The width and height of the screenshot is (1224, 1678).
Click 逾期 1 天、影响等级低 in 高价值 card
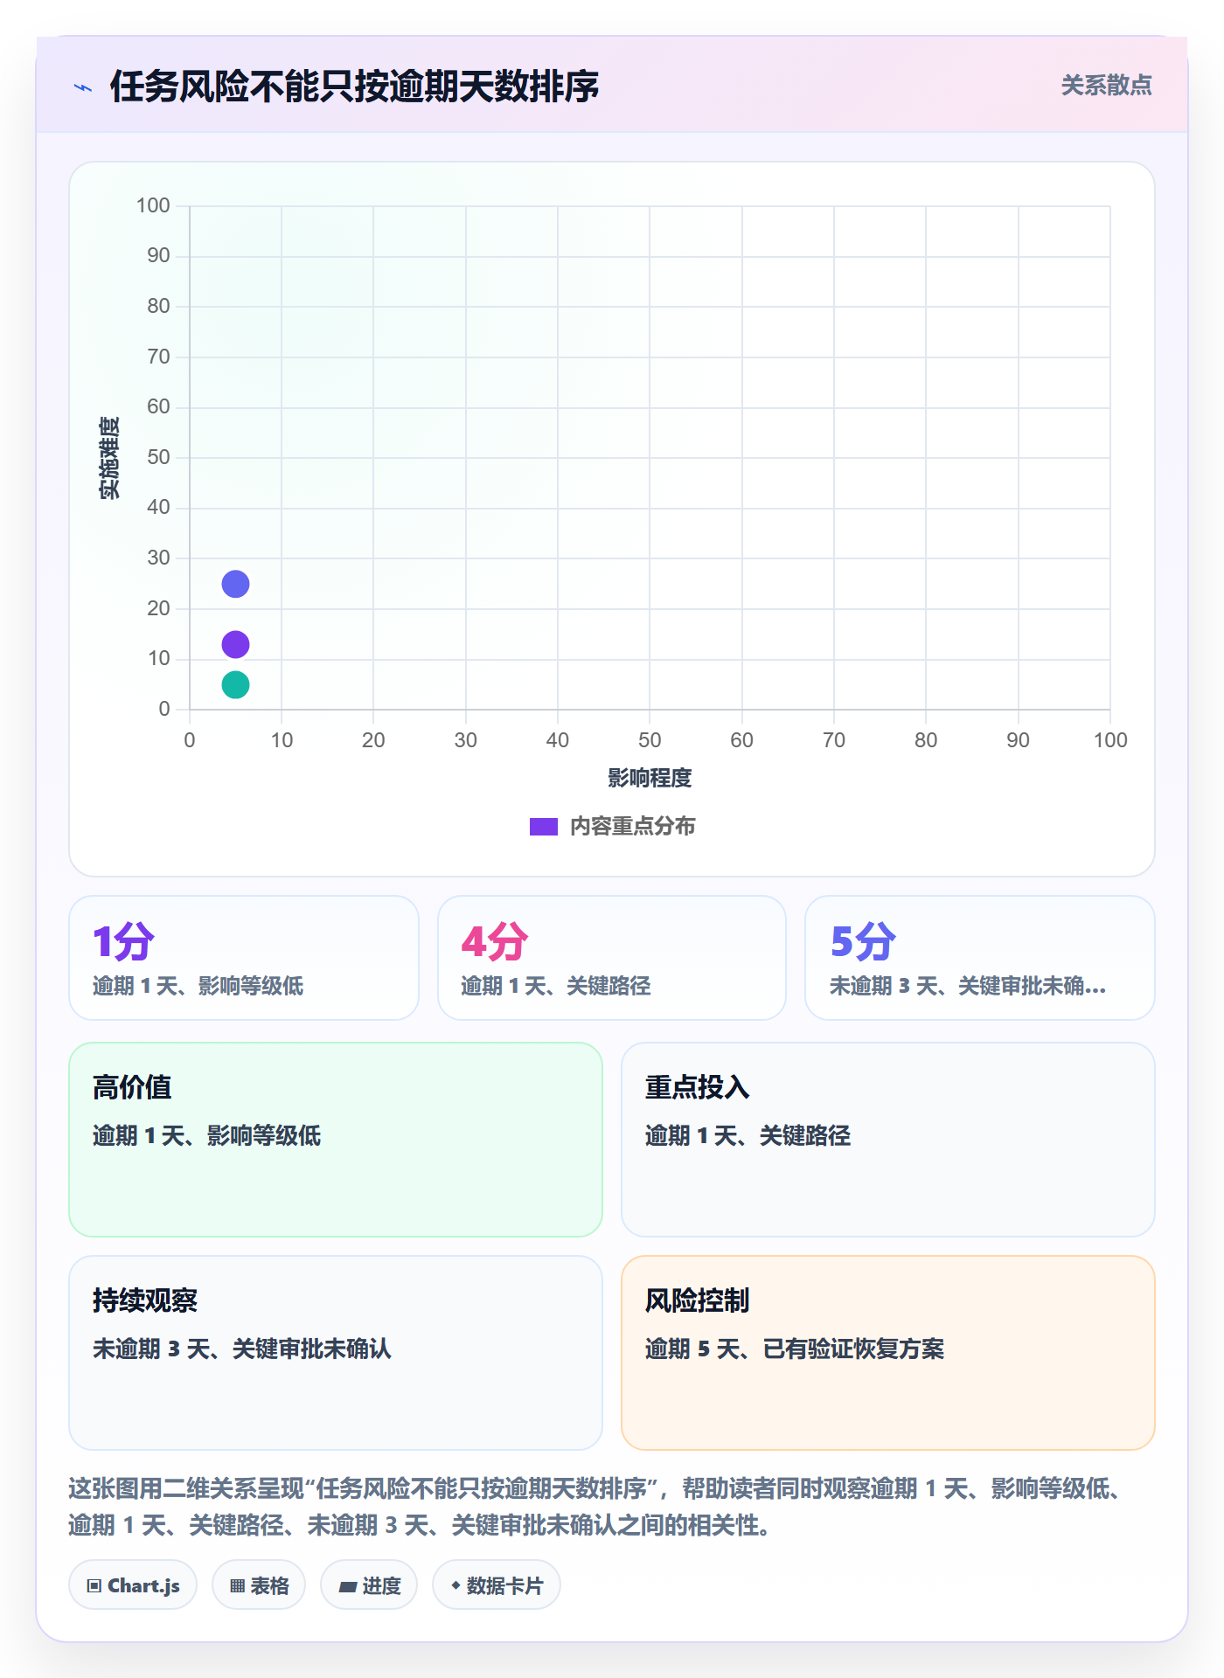click(x=207, y=1135)
